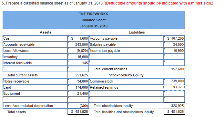Select the Retained earnings label cell
This screenshot has height=117, width=224.
pyautogui.click(x=126, y=87)
